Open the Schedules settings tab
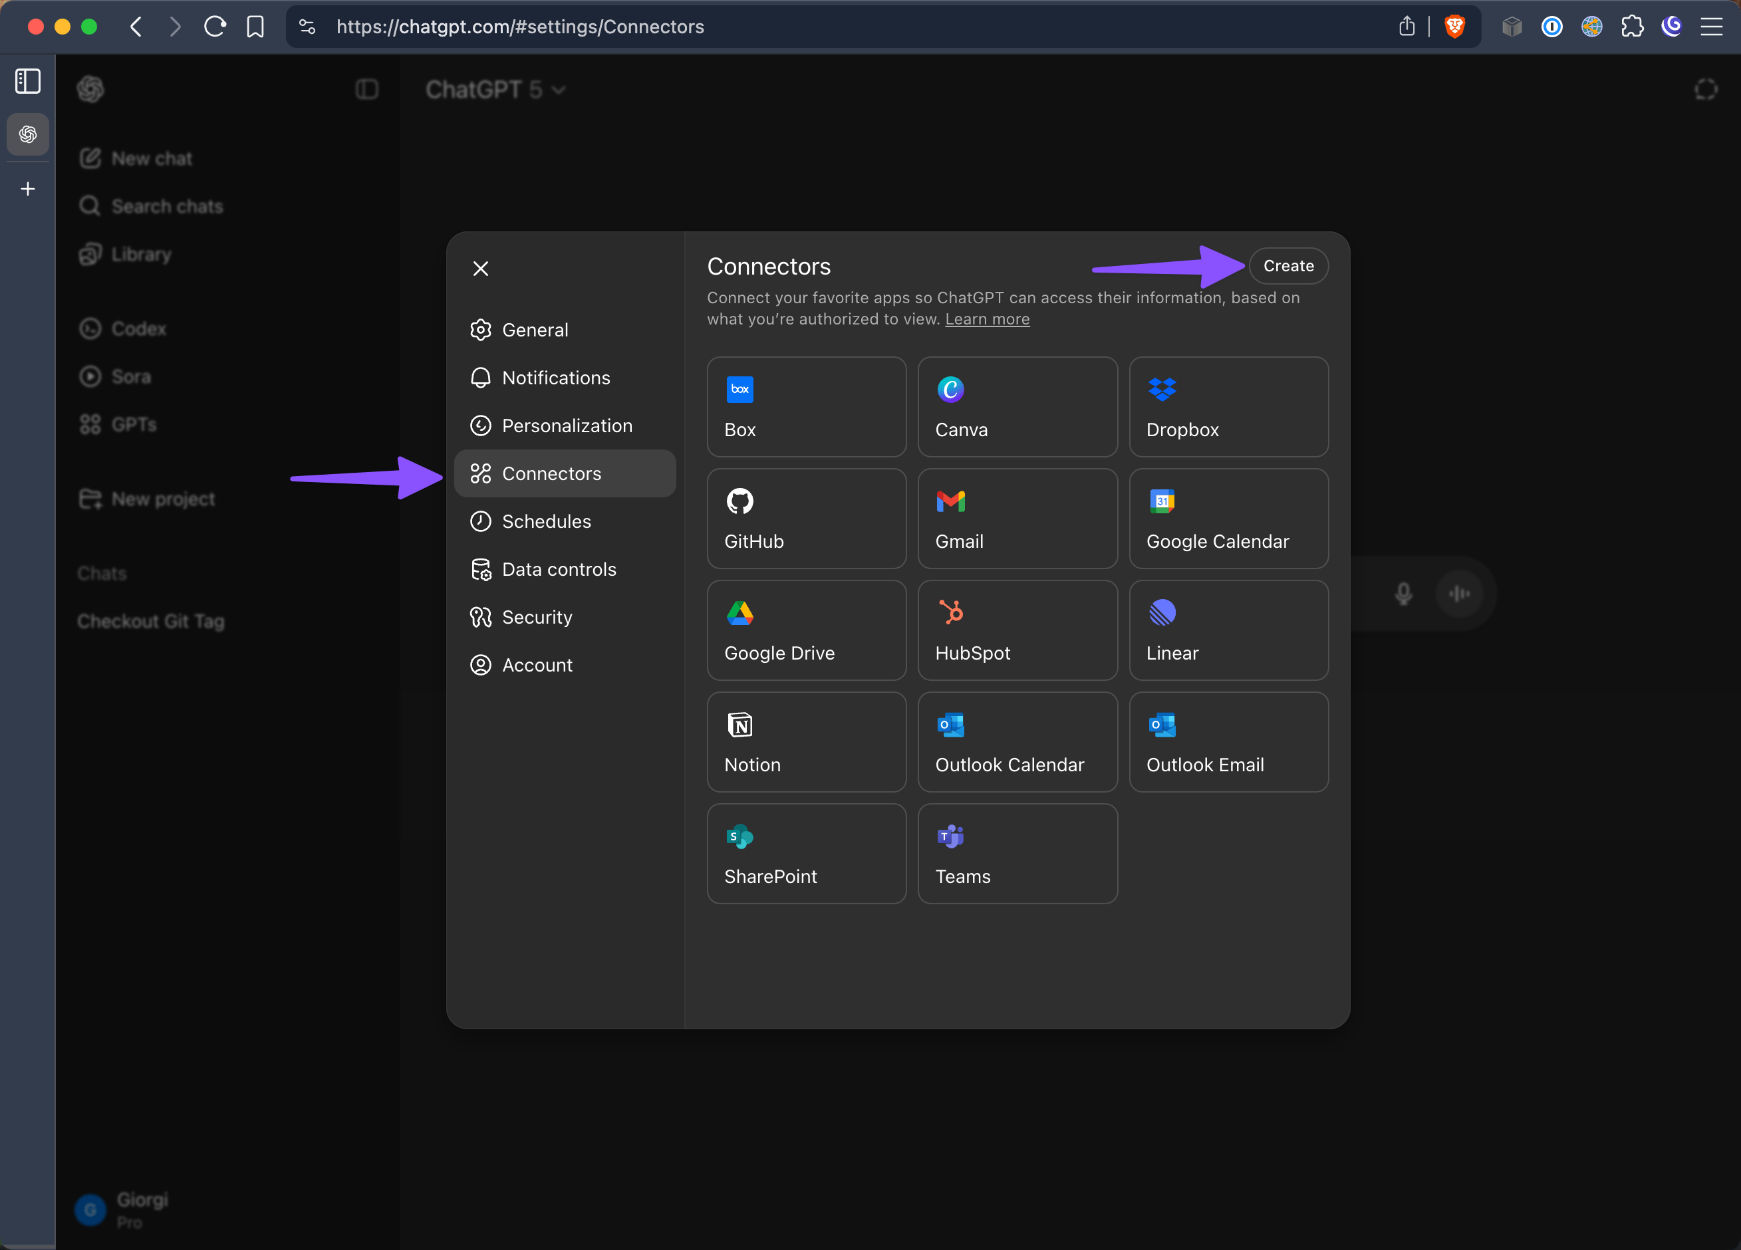Viewport: 1741px width, 1250px height. (565, 521)
